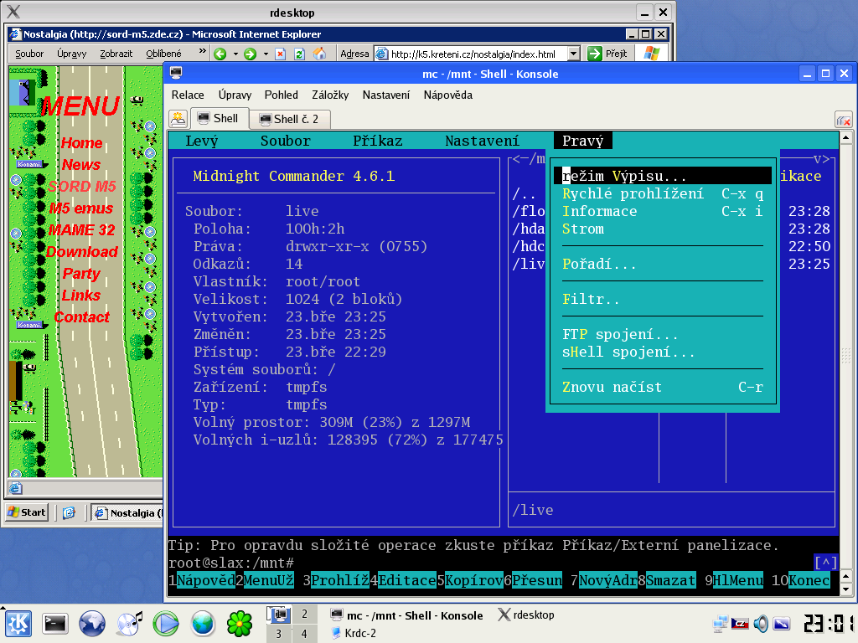Click the 8 Smazat function key
This screenshot has width=858, height=643.
tap(666, 580)
